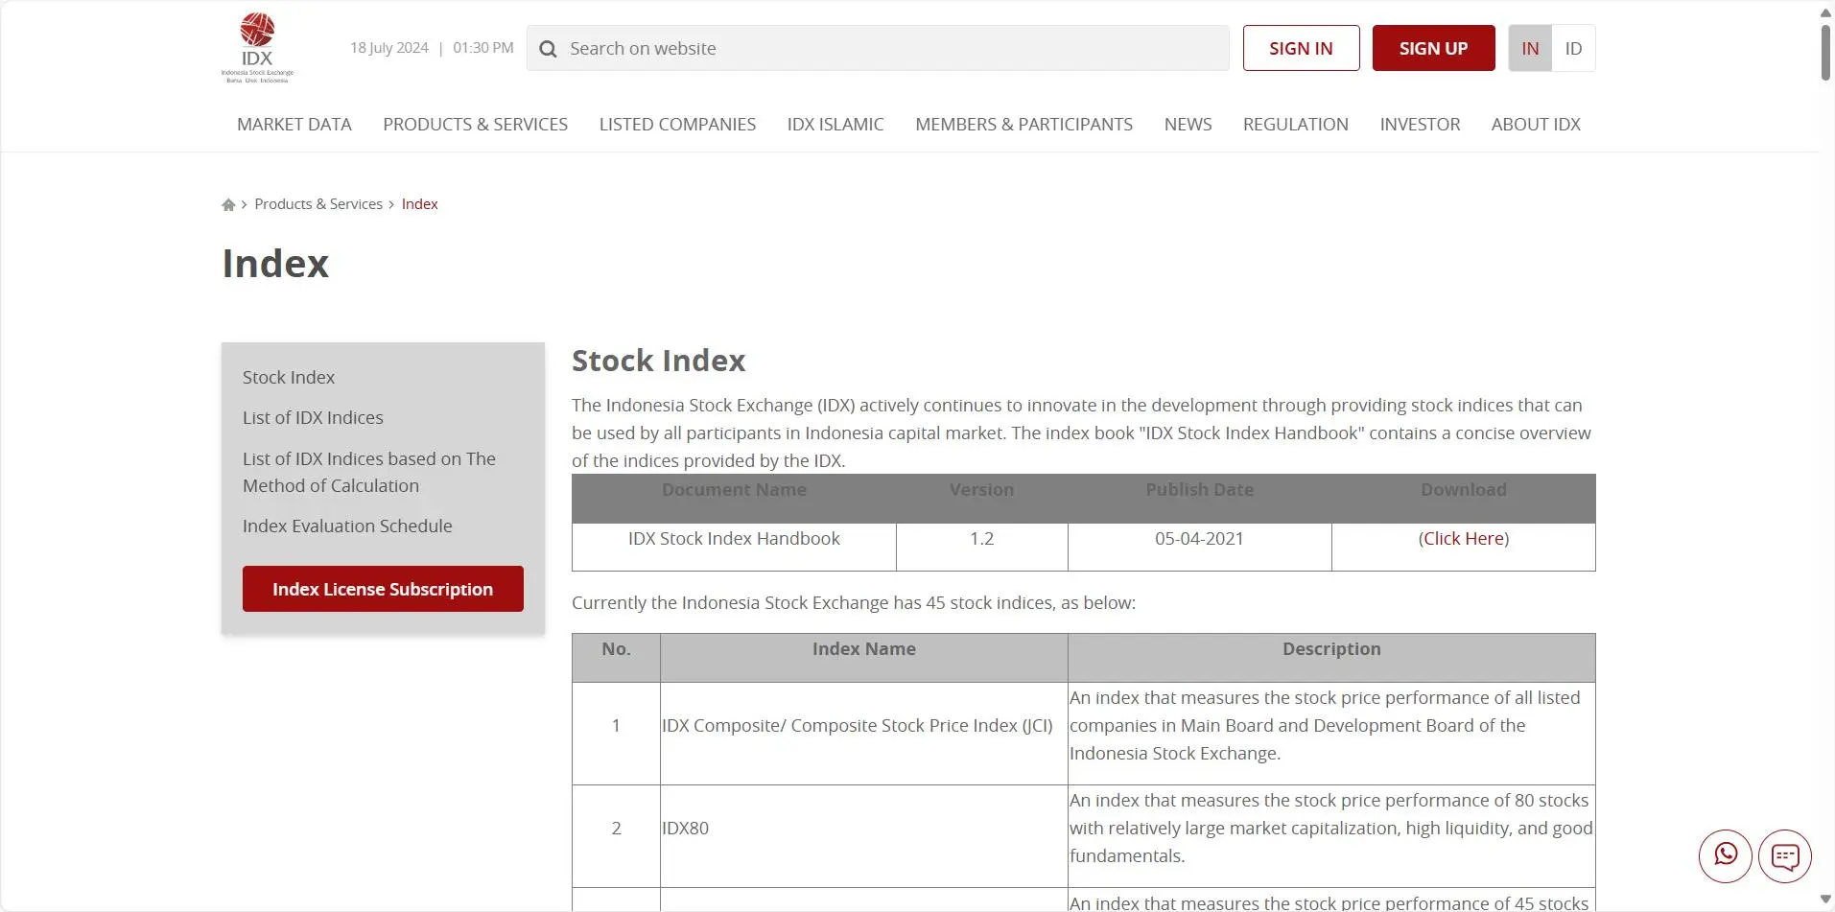This screenshot has width=1835, height=912.
Task: Click the IDX logo in the header
Action: click(257, 48)
